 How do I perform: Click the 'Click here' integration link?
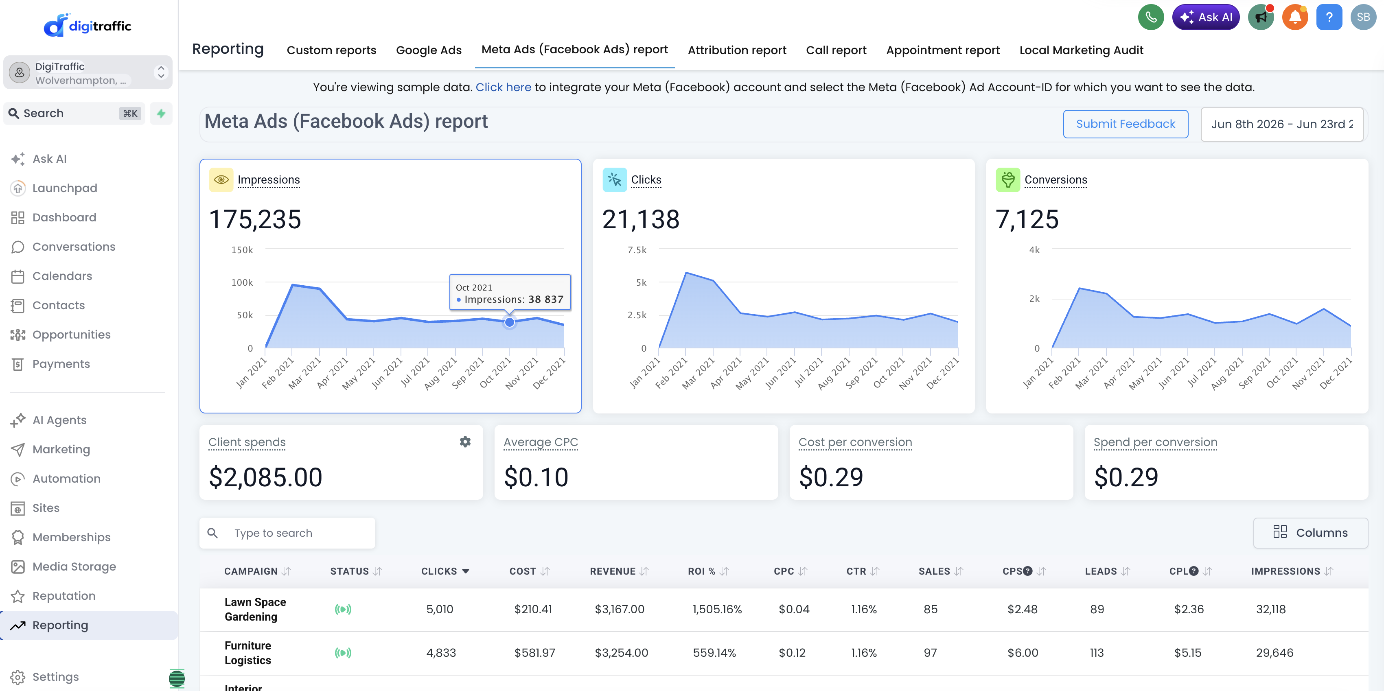coord(503,87)
